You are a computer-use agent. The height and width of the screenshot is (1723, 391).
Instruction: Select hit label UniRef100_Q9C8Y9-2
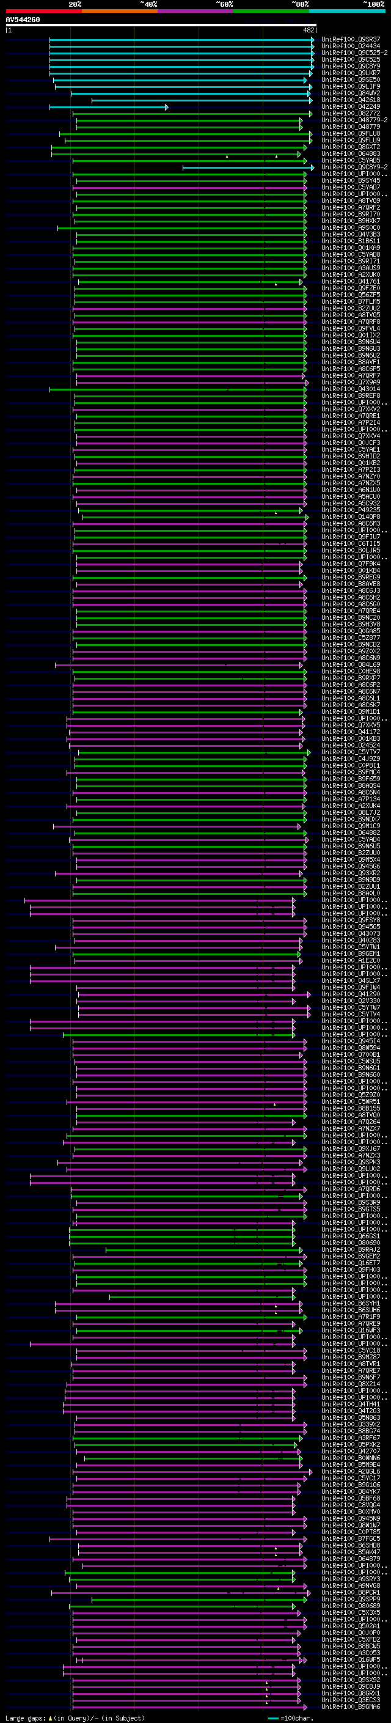coord(355,167)
